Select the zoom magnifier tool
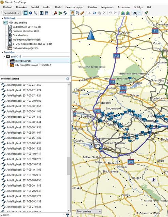168x217 pixels. (x=78, y=13)
